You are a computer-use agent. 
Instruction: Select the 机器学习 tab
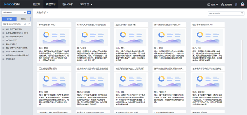click(x=51, y=4)
